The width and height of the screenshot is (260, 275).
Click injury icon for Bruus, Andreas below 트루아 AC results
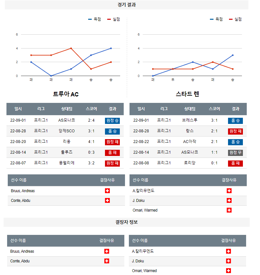[107, 191]
